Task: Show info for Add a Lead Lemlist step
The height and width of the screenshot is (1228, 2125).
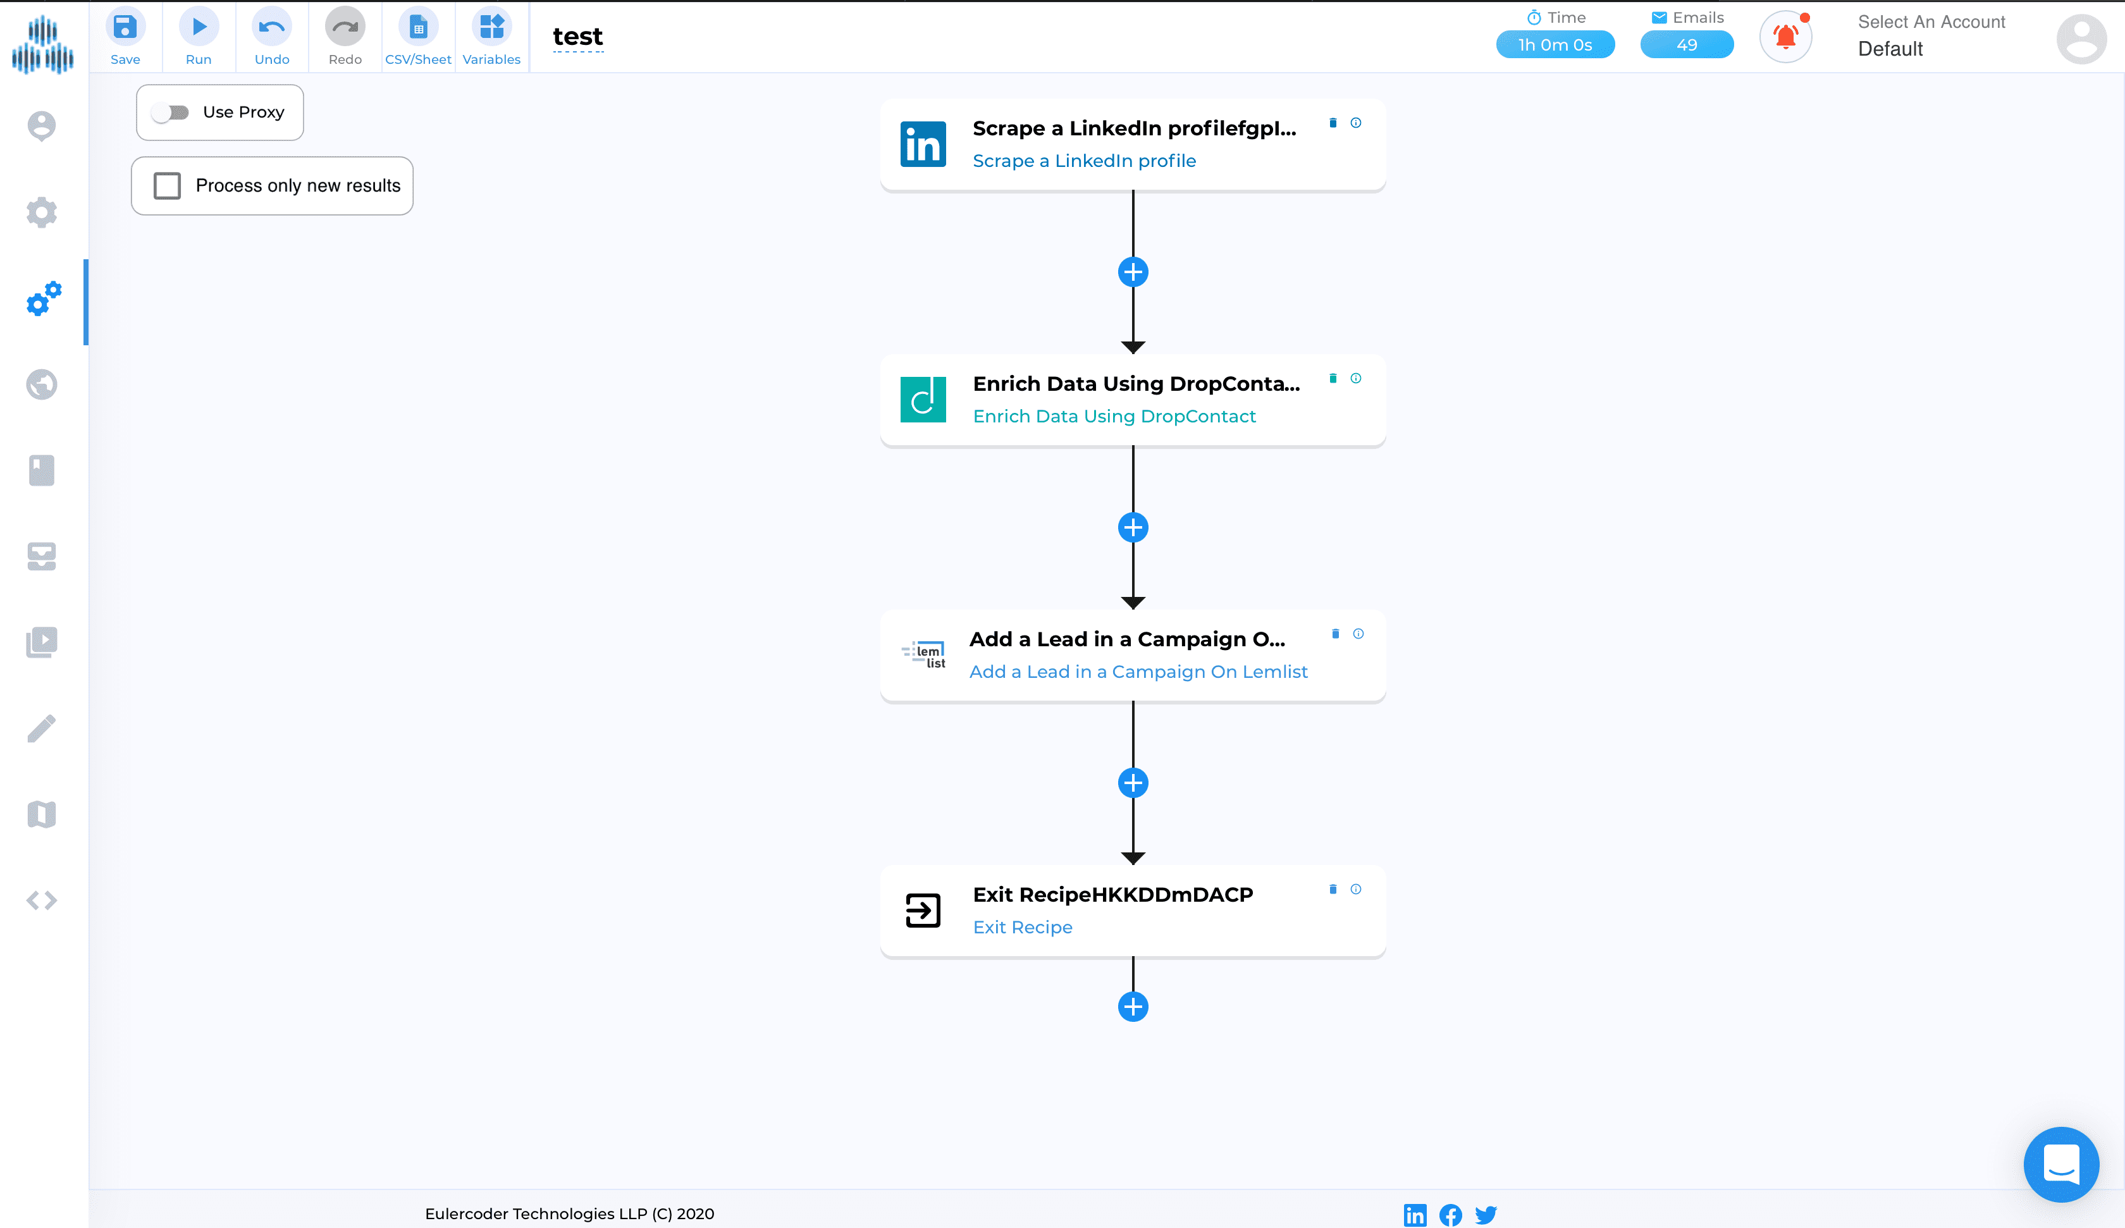Action: (x=1358, y=634)
